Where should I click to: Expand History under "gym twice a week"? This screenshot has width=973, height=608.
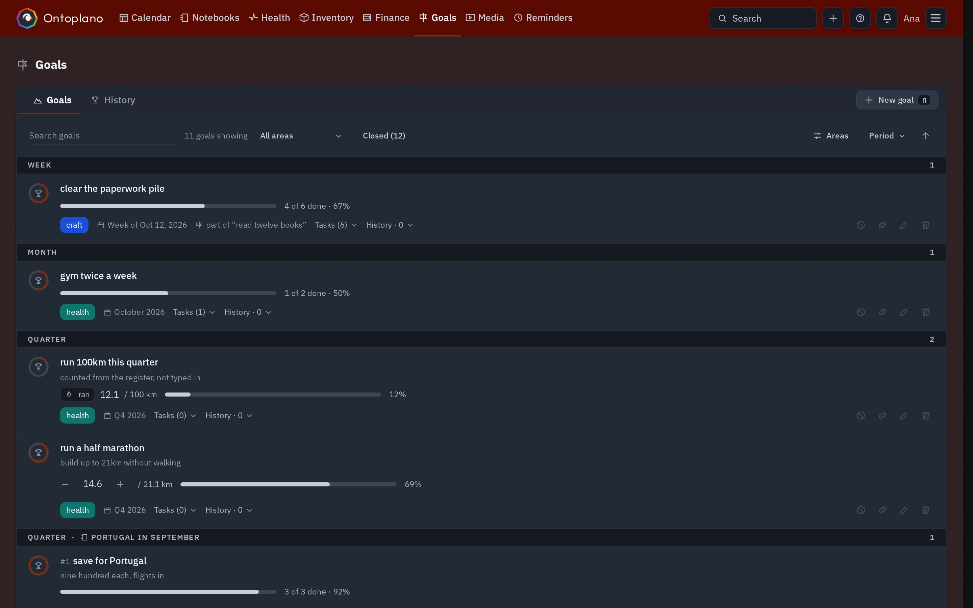247,312
